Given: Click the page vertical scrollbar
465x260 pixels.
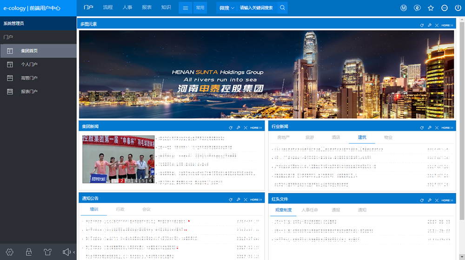Looking at the screenshot, I should pos(462,121).
